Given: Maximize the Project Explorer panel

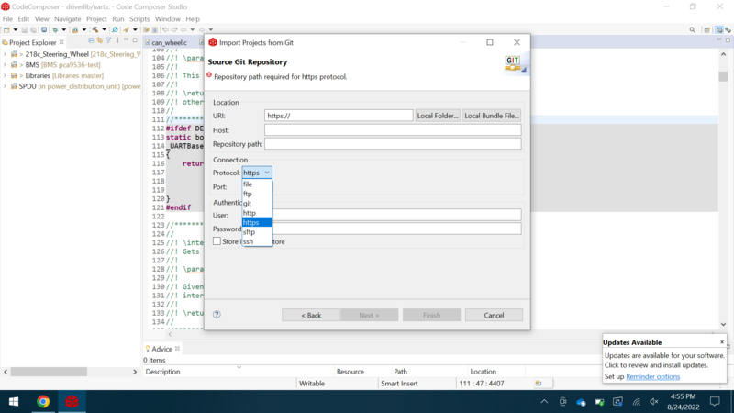Looking at the screenshot, I should pyautogui.click(x=135, y=40).
